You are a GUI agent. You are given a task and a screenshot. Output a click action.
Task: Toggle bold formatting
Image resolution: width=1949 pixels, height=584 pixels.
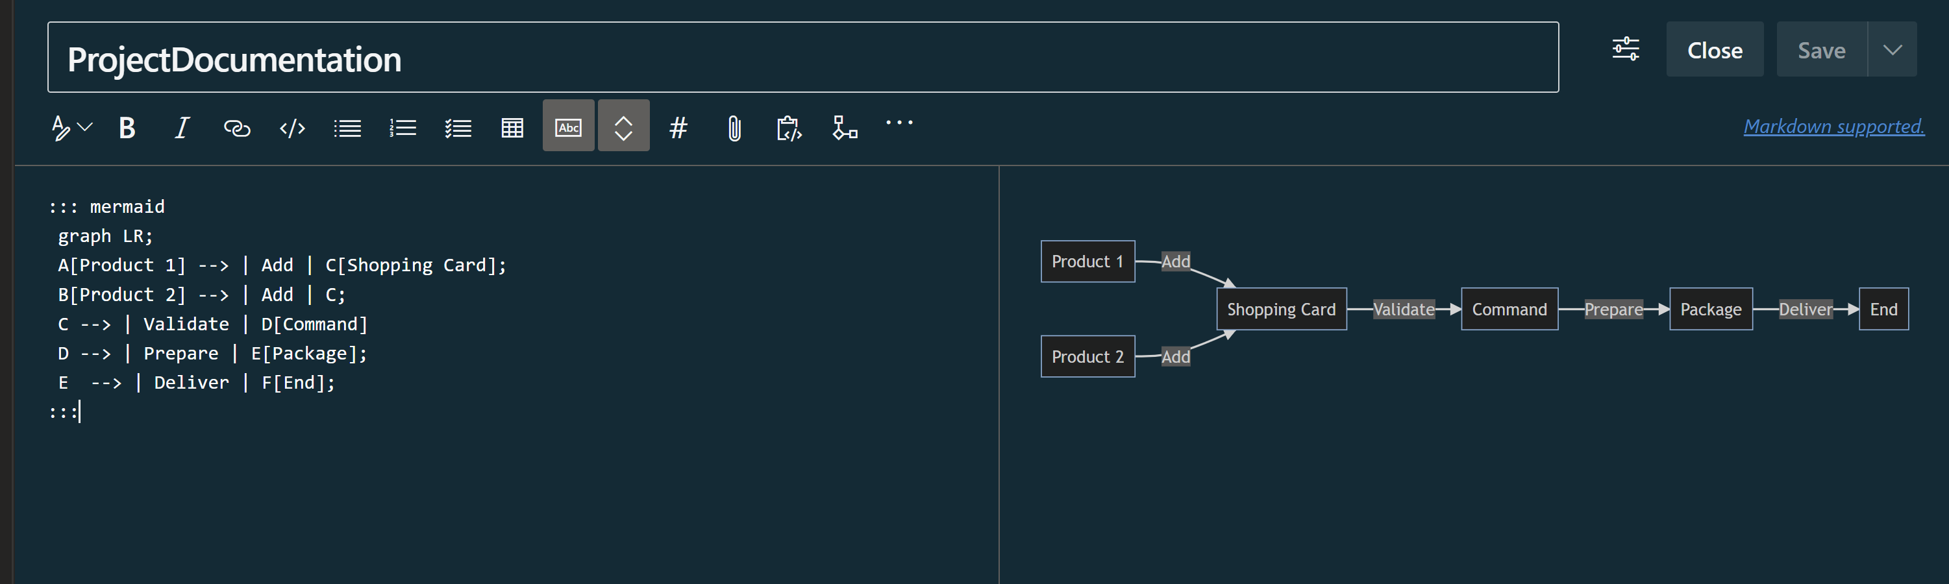point(127,127)
